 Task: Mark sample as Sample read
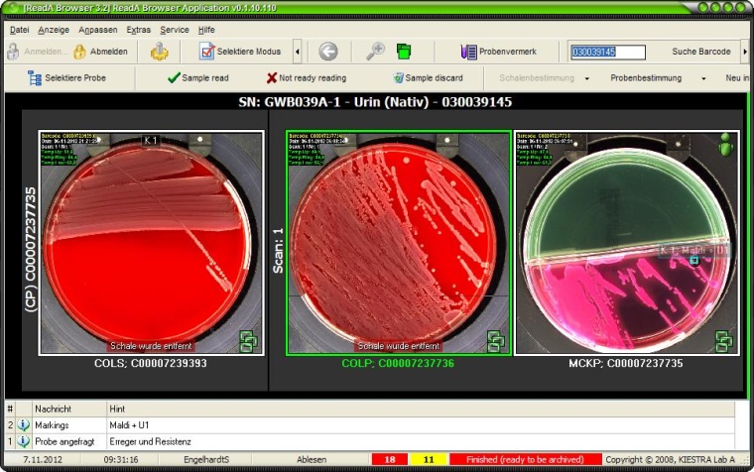tap(197, 77)
